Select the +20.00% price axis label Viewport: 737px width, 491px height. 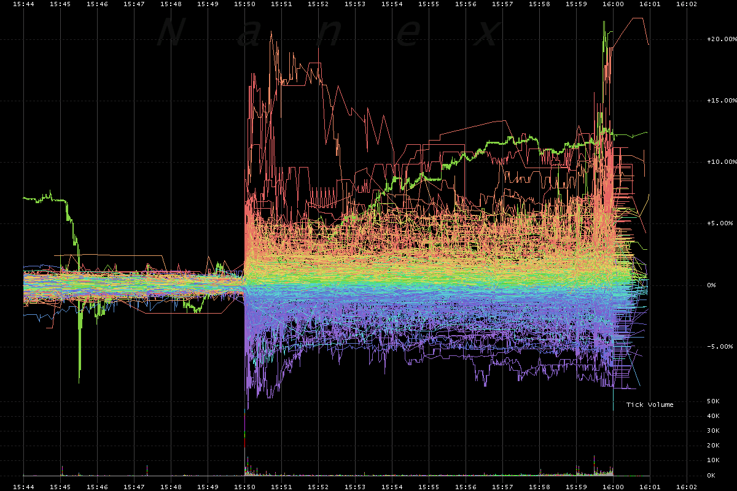pyautogui.click(x=722, y=39)
